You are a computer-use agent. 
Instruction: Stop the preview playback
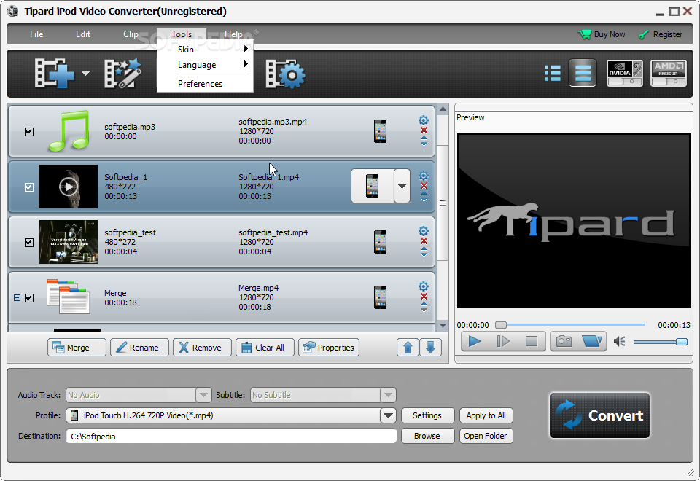pyautogui.click(x=532, y=341)
